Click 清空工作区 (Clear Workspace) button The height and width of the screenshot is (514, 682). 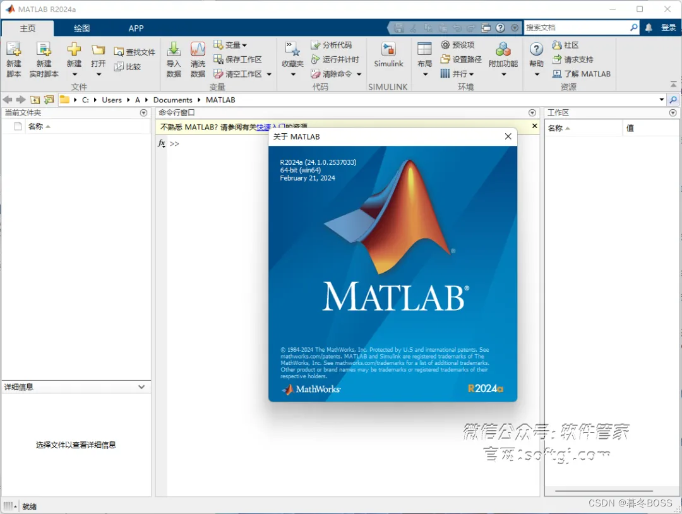pos(238,74)
